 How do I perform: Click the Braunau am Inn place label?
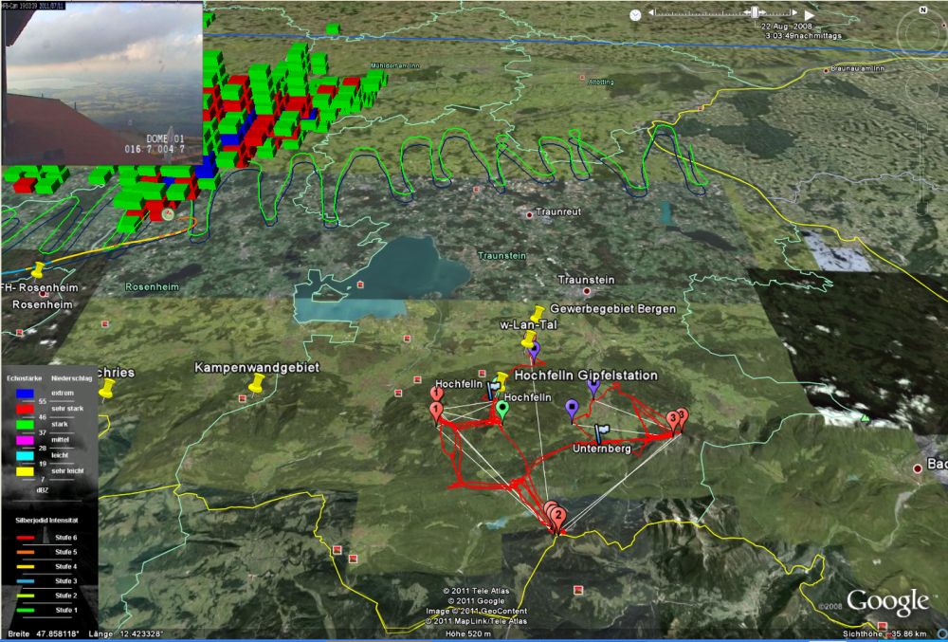pos(856,69)
